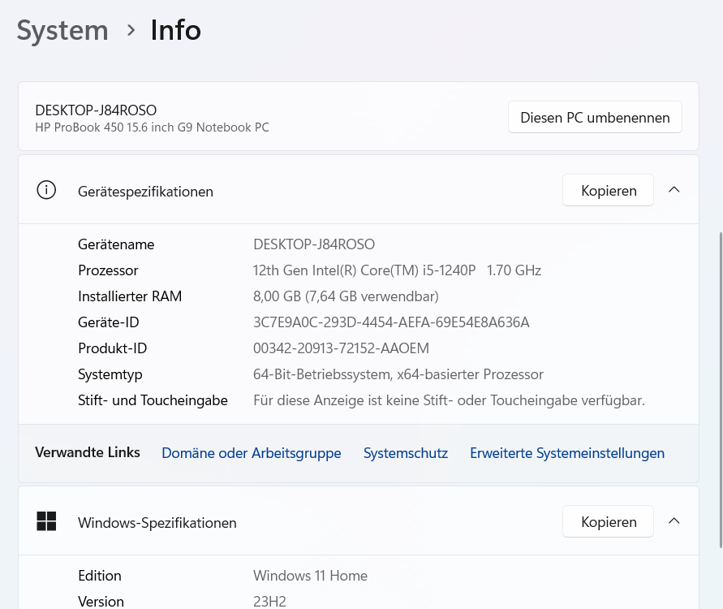Go back to System in breadcrumb
Image resolution: width=723 pixels, height=609 pixels.
pos(62,31)
